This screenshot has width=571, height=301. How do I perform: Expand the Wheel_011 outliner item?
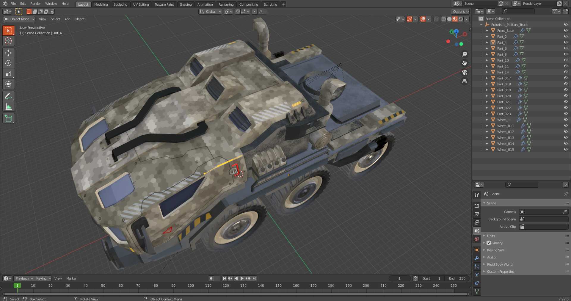click(x=487, y=126)
